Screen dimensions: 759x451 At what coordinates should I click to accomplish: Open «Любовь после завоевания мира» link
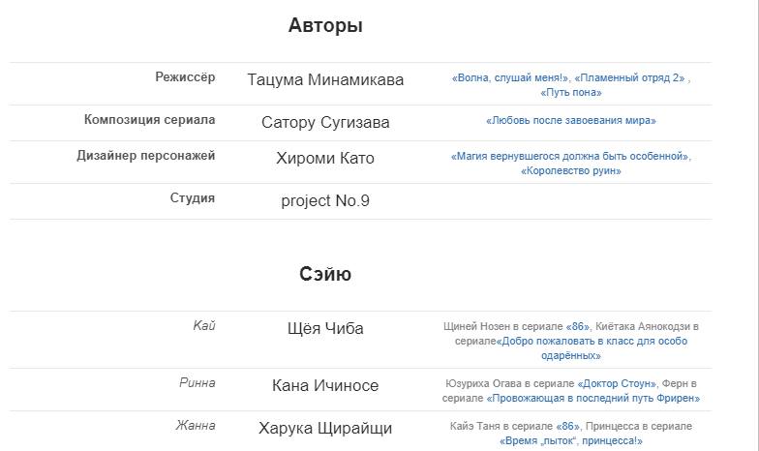point(571,122)
